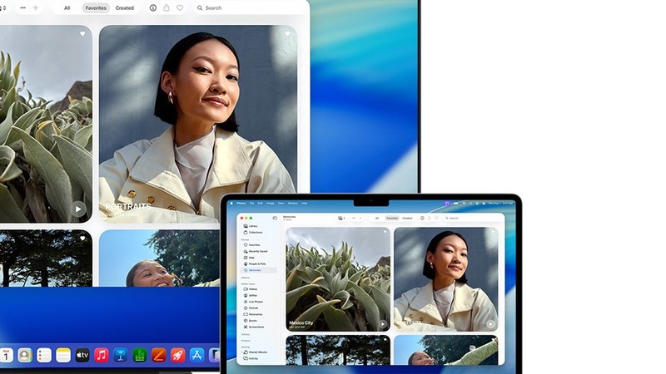This screenshot has height=374, width=666.
Task: Select Favorites filter tab in large toolbar
Action: point(96,7)
